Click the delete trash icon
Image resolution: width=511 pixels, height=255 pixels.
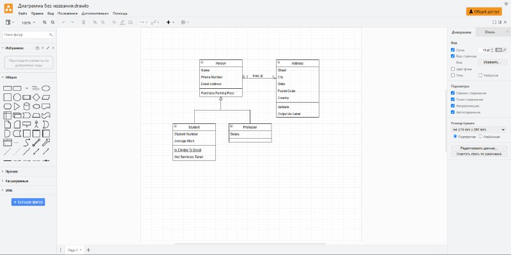tap(84, 22)
